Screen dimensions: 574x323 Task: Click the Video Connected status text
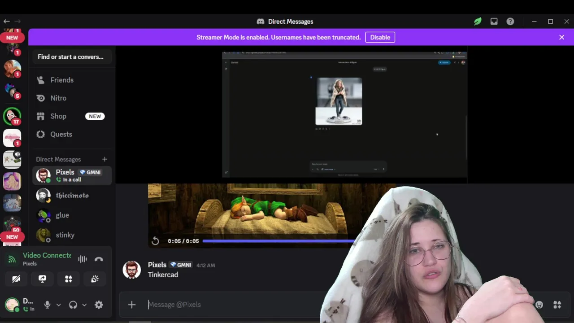[47, 255]
